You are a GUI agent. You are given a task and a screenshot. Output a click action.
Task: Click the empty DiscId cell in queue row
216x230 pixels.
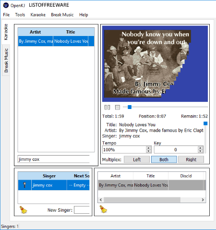point(186,185)
